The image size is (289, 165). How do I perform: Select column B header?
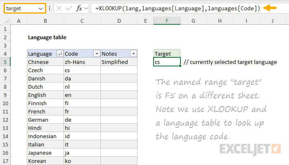point(45,21)
